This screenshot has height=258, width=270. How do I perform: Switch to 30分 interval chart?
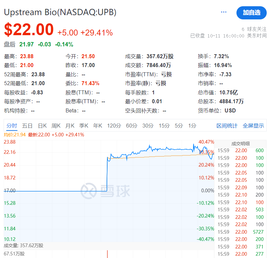coord(148,126)
